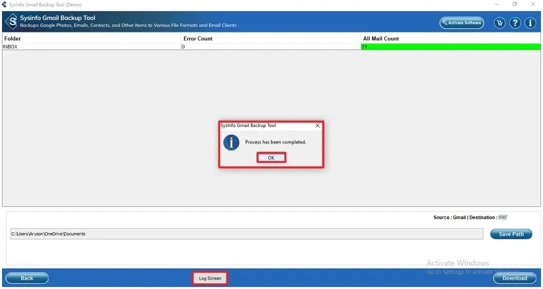Screen dimensions: 543x289
Task: Click Activate Software button
Action: click(x=462, y=22)
